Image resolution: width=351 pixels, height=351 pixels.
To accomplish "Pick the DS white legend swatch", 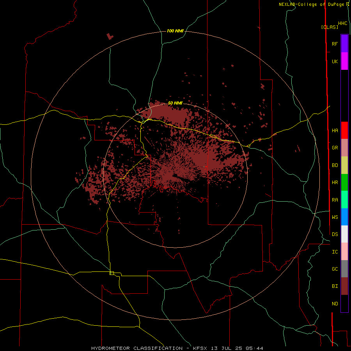I will tap(344, 234).
